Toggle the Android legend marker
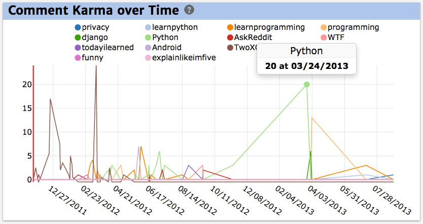The image size is (423, 224). pyautogui.click(x=148, y=48)
